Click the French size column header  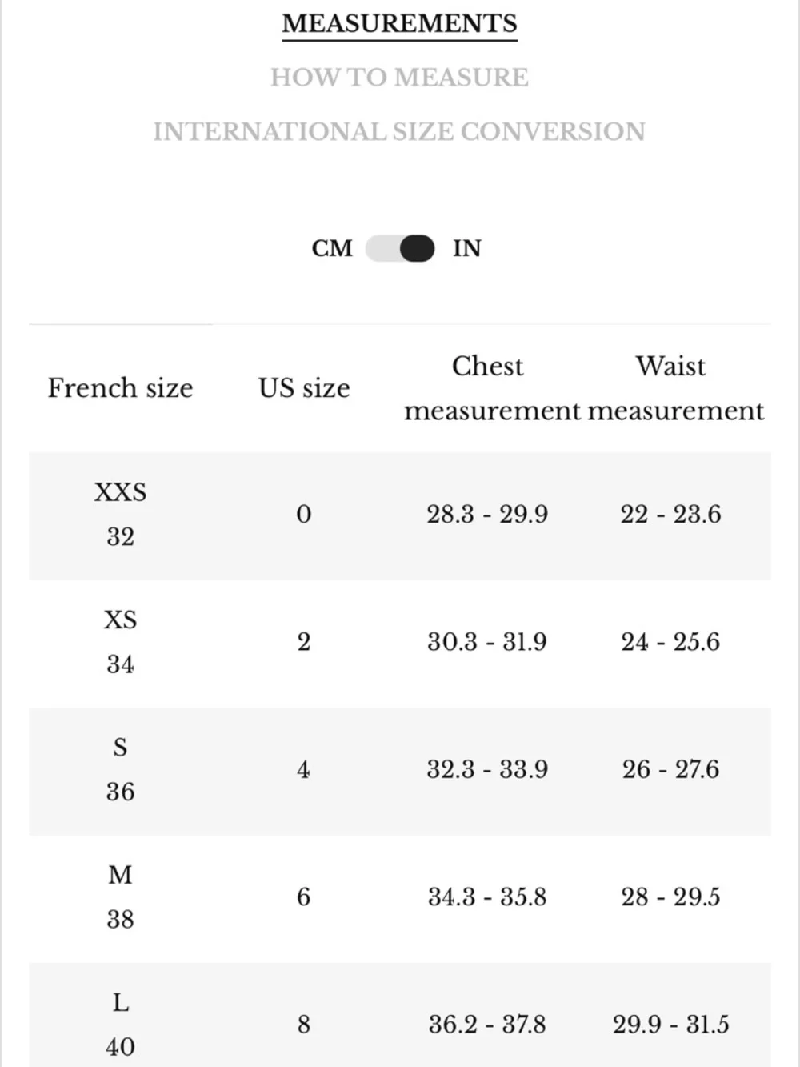coord(120,388)
